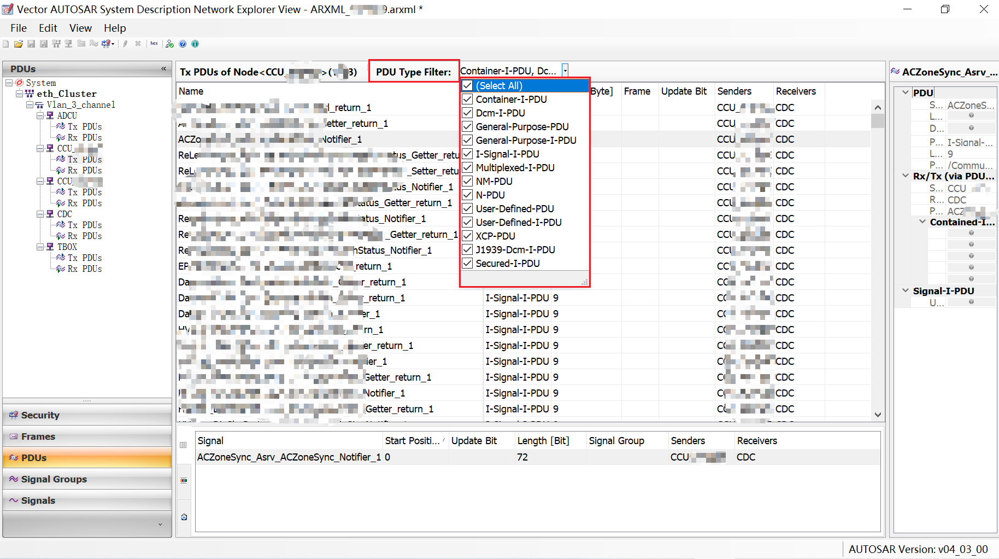Toggle Multiplexed-I-PDU checkbox
The height and width of the screenshot is (559, 999).
point(467,168)
